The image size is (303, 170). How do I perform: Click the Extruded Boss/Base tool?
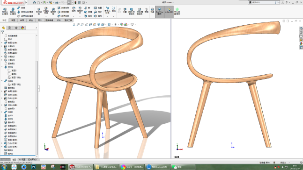tap(5, 11)
